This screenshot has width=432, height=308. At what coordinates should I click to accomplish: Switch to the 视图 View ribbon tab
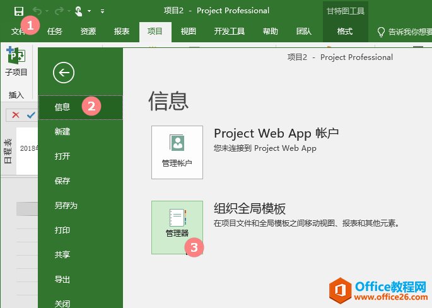(x=188, y=32)
